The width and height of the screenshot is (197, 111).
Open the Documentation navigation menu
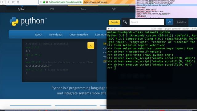pos(79,35)
